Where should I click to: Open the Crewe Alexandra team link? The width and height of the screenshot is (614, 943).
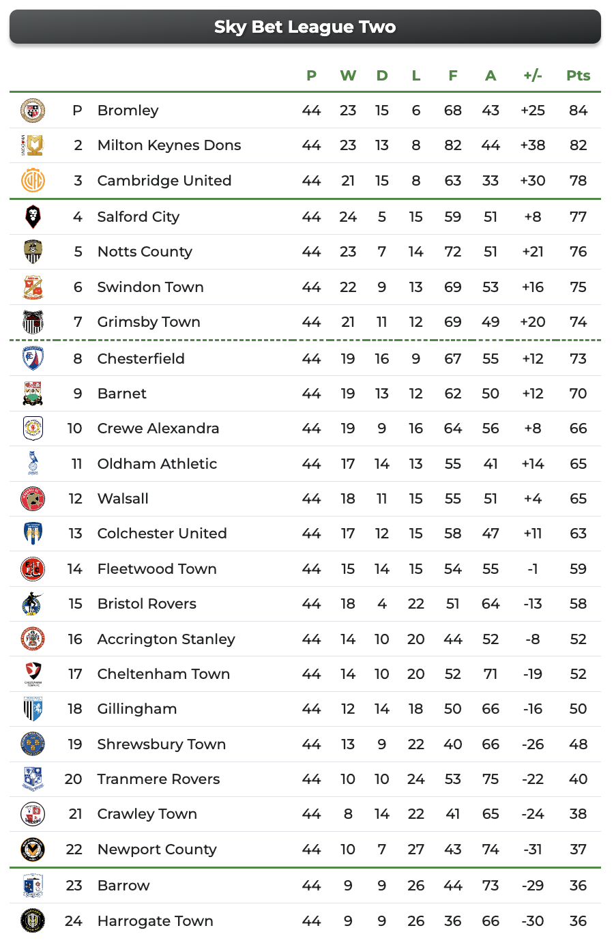click(158, 429)
